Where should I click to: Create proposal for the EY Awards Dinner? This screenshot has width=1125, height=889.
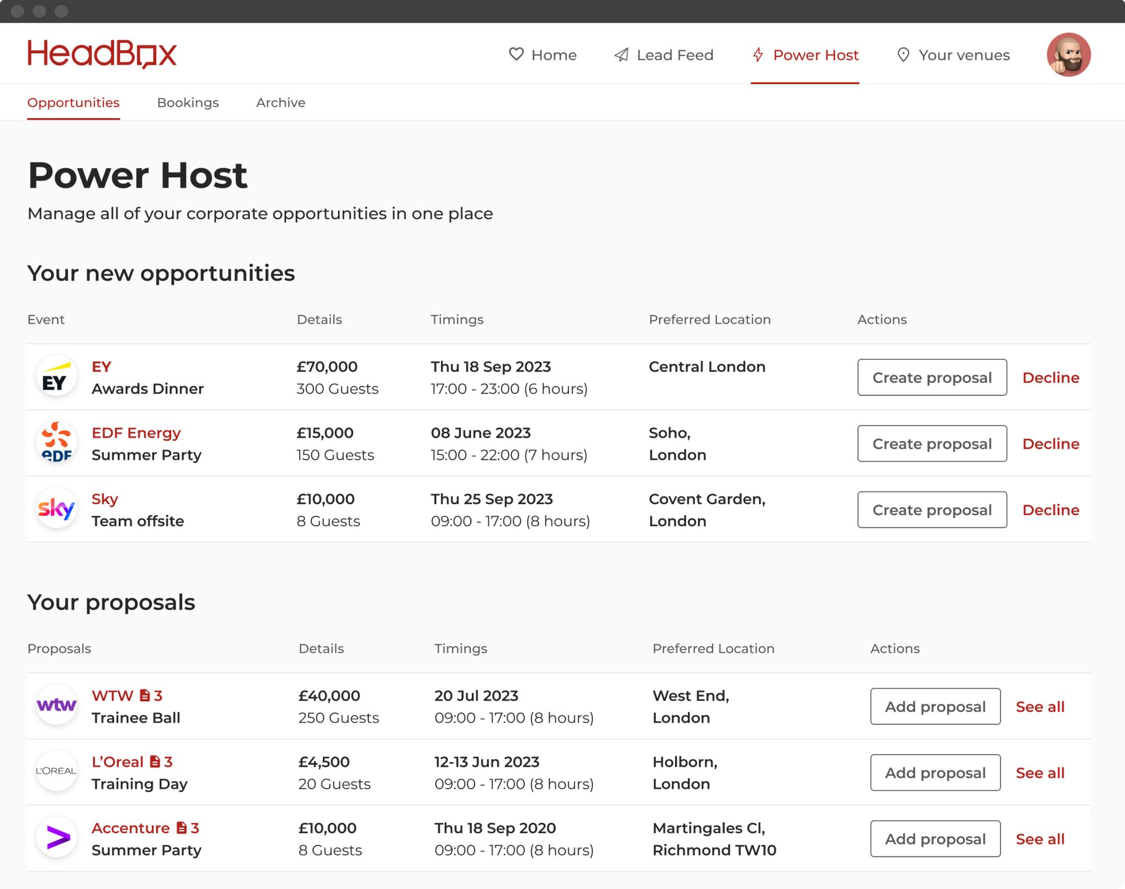[x=932, y=377]
